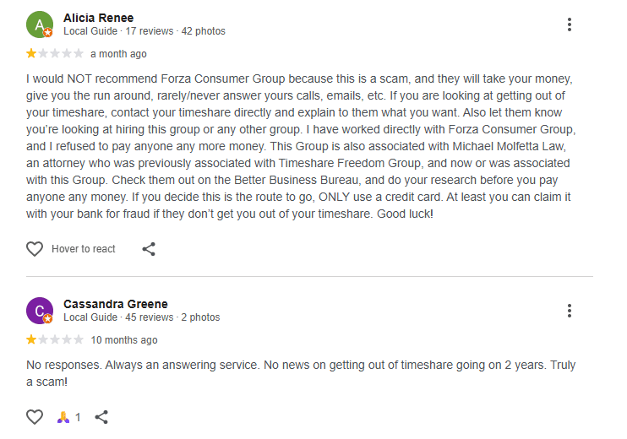Screen dimensions: 627x439
Task: Like Cassandra Greene's review with heart icon
Action: point(35,417)
